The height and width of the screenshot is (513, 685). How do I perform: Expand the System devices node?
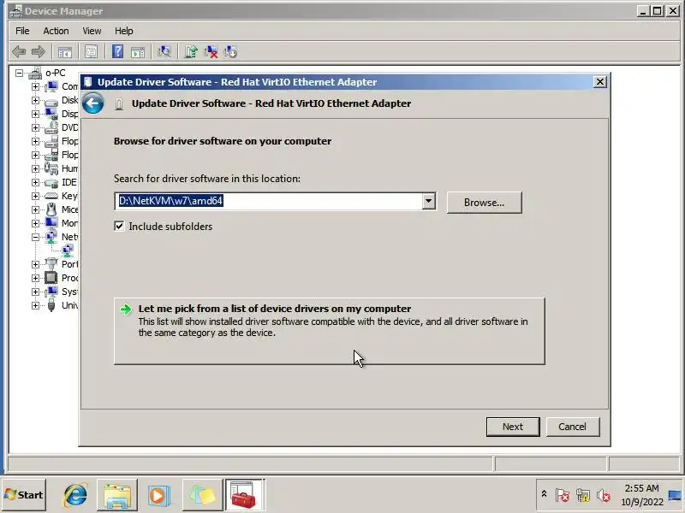tap(35, 292)
